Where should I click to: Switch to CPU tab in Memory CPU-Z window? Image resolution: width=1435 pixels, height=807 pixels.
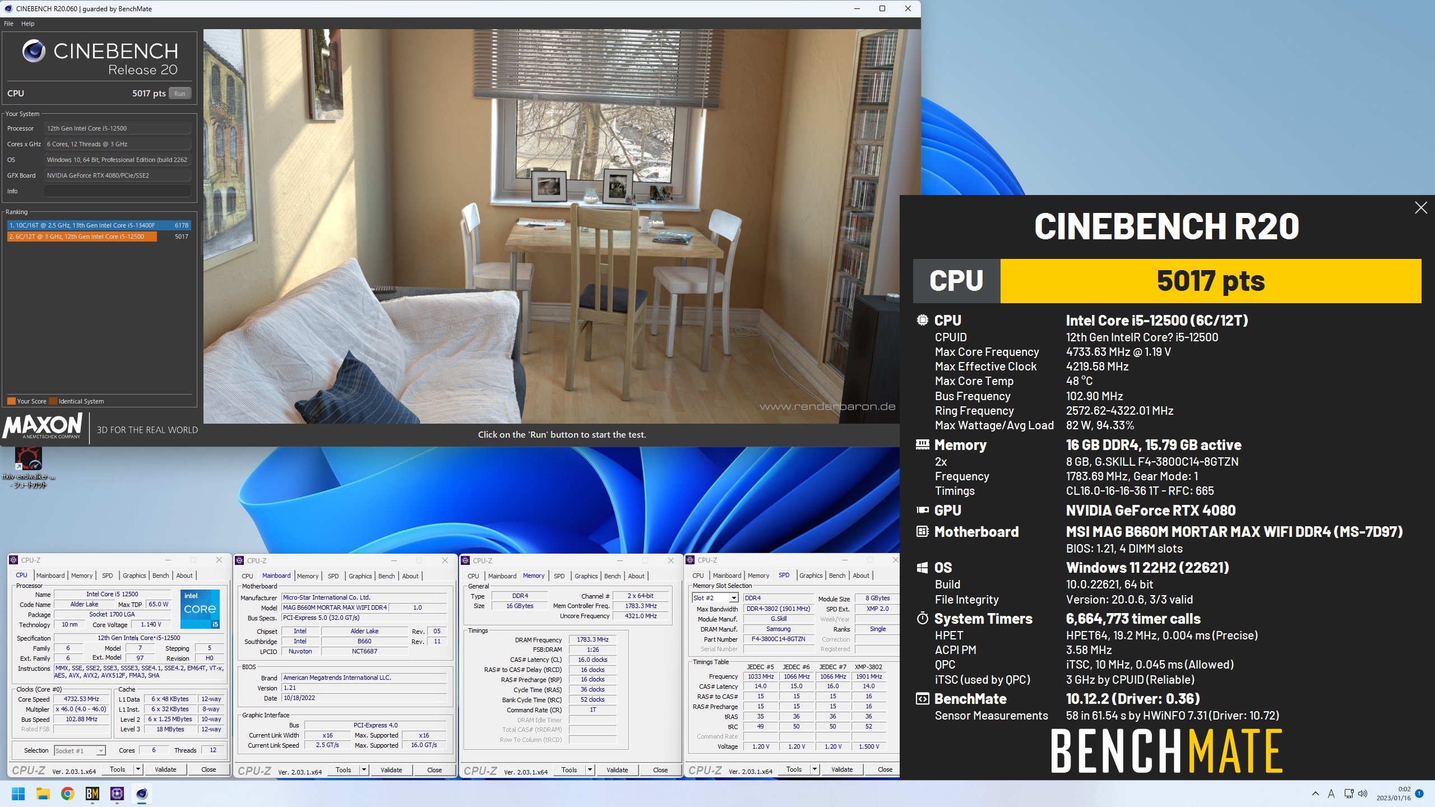click(474, 576)
